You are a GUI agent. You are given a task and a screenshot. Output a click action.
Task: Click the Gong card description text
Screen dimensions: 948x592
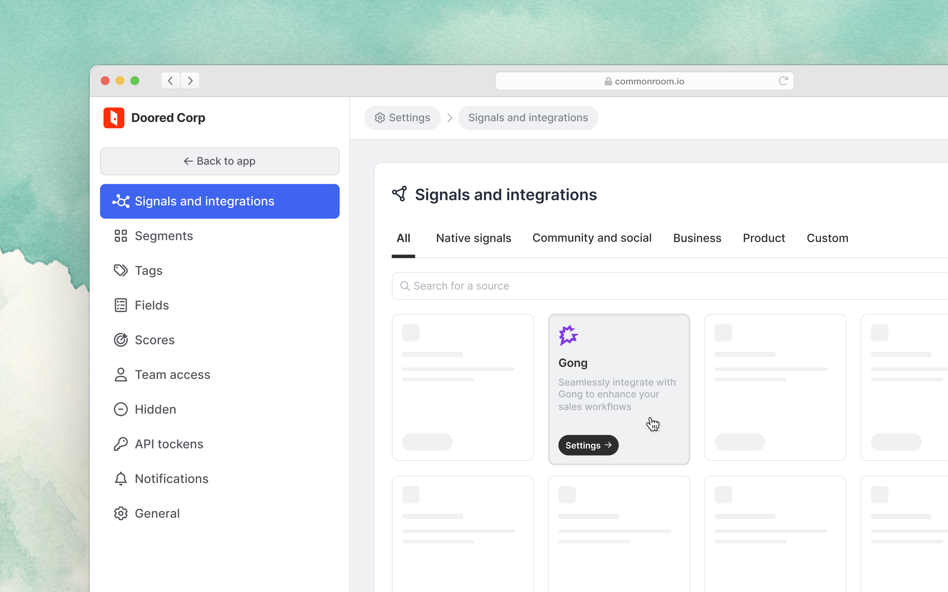click(617, 394)
